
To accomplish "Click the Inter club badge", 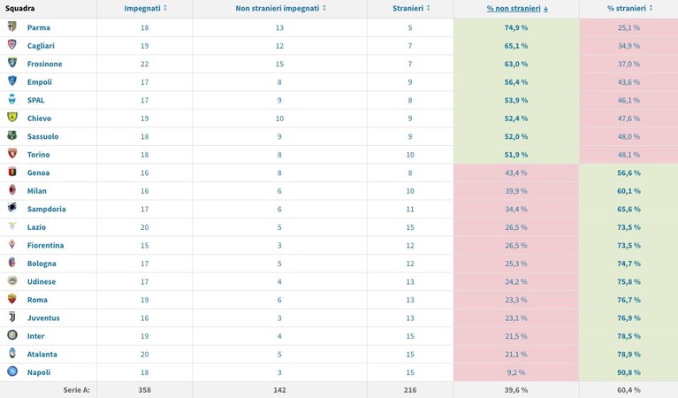I will [x=12, y=335].
